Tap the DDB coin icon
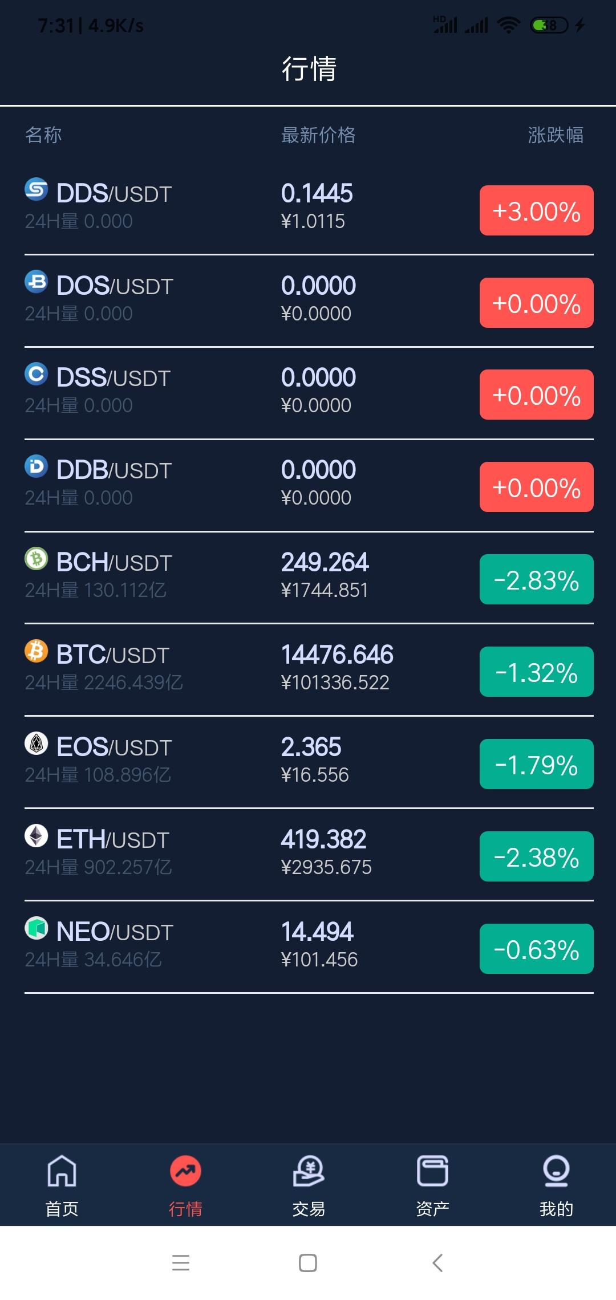 (37, 466)
